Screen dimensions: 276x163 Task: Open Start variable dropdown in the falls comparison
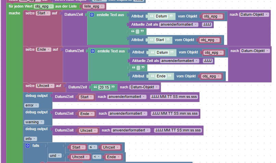coord(78,147)
